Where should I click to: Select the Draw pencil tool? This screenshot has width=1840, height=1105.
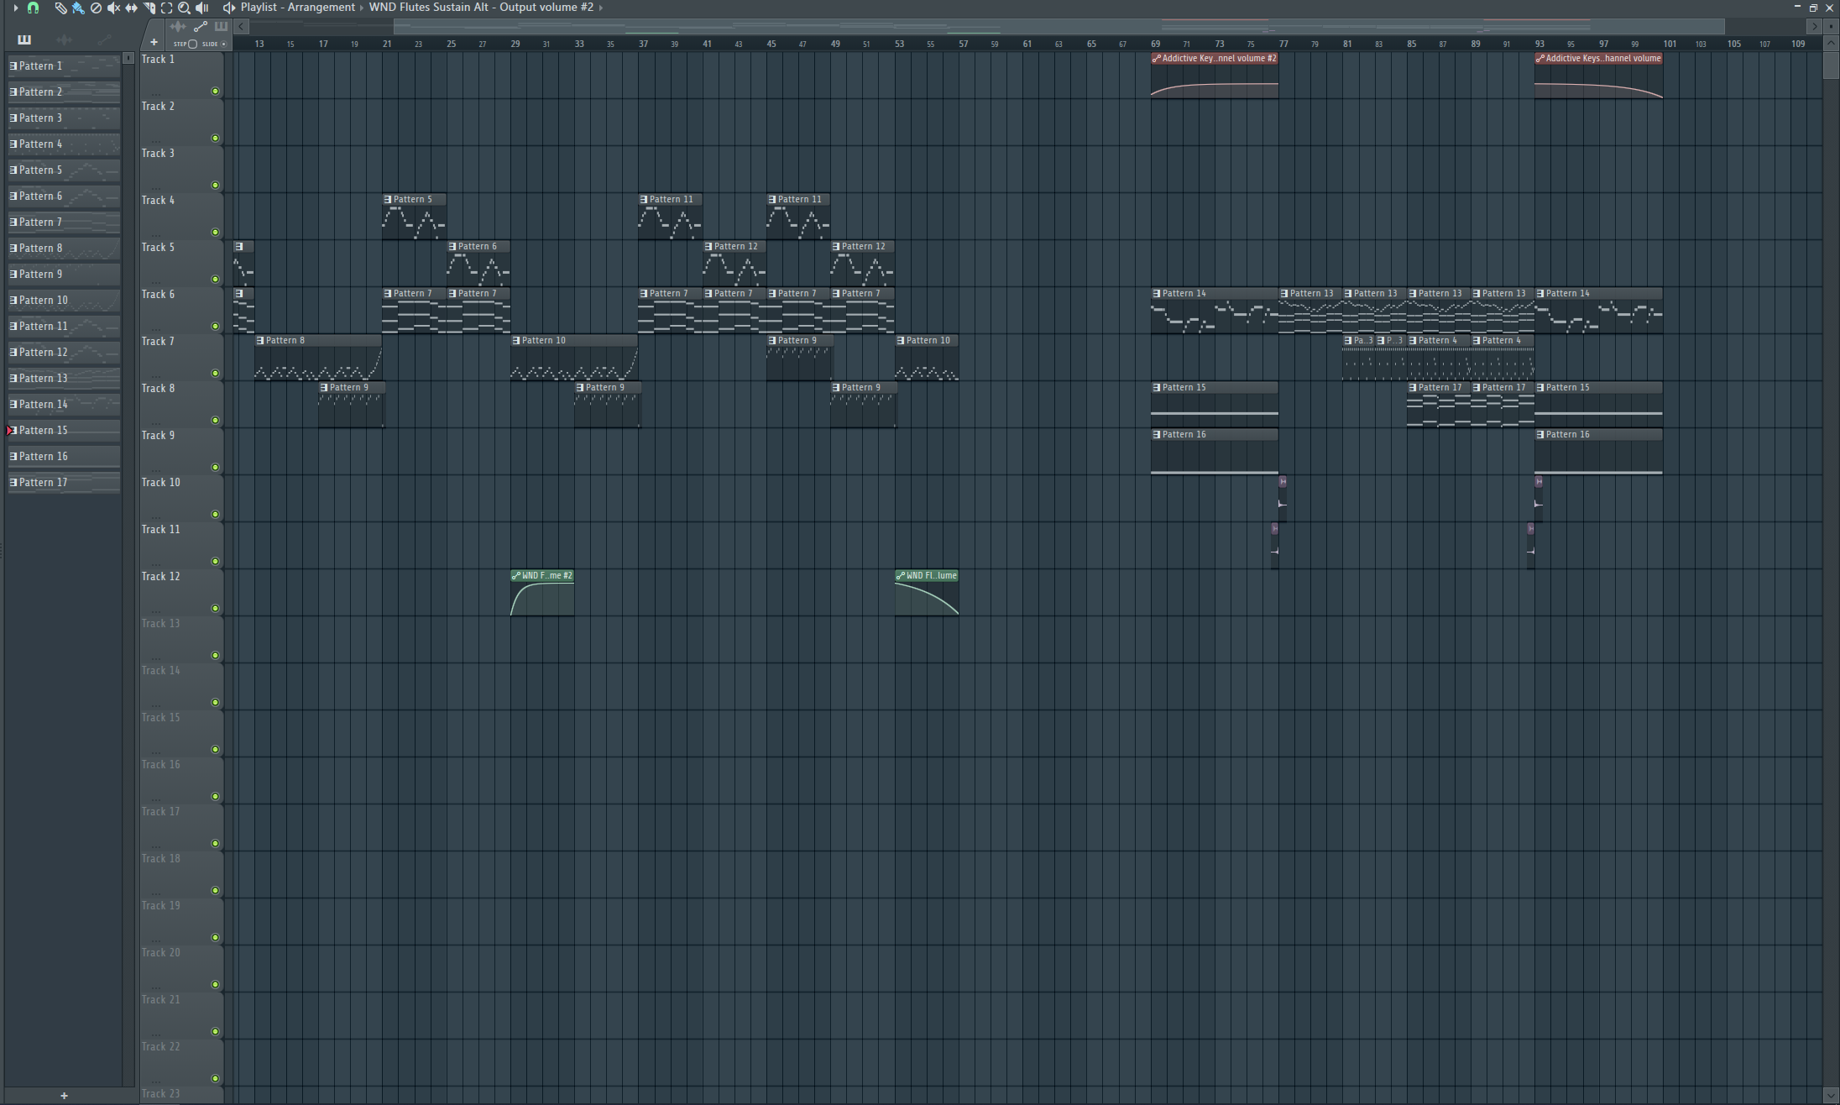coord(60,8)
